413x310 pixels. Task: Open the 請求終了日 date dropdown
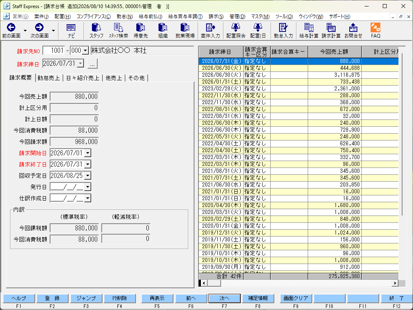click(88, 164)
